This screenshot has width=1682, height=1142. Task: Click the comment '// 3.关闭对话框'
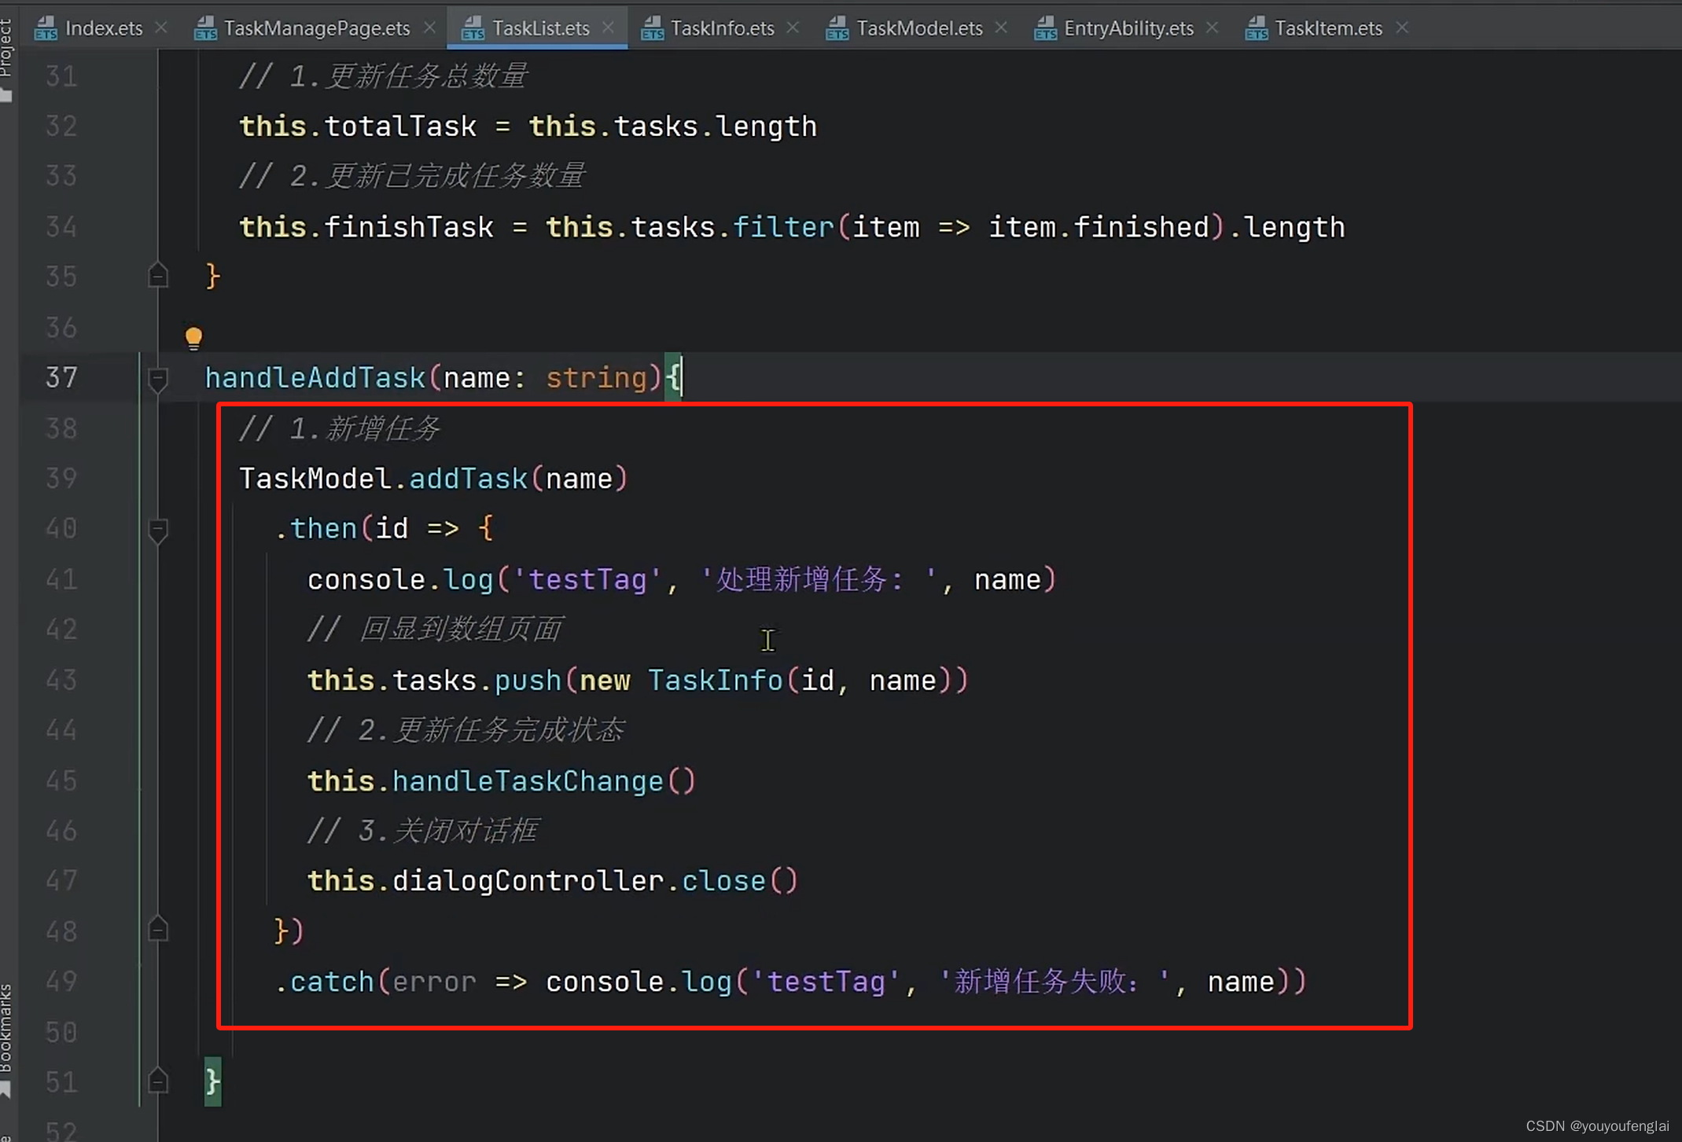pos(422,831)
